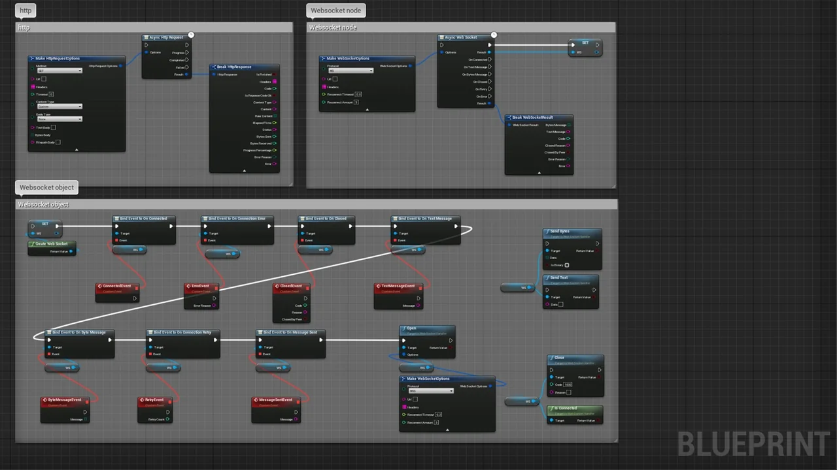837x470 pixels.
Task: Click the clock icon on Async Http Request node
Action: click(x=191, y=35)
